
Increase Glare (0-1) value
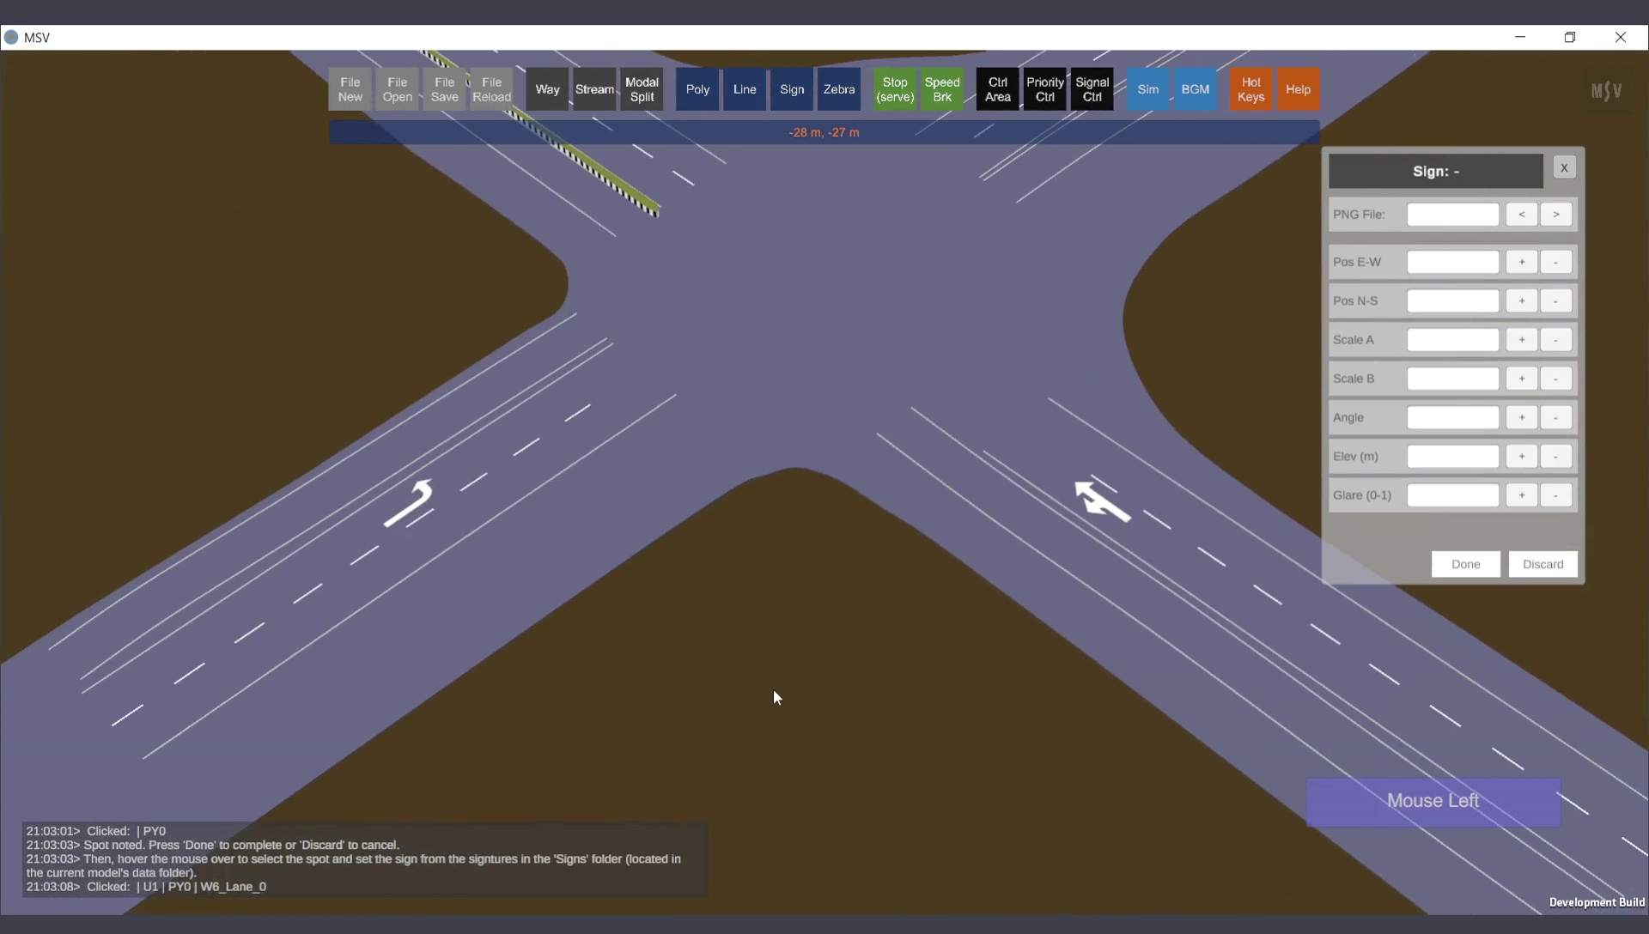pyautogui.click(x=1521, y=495)
